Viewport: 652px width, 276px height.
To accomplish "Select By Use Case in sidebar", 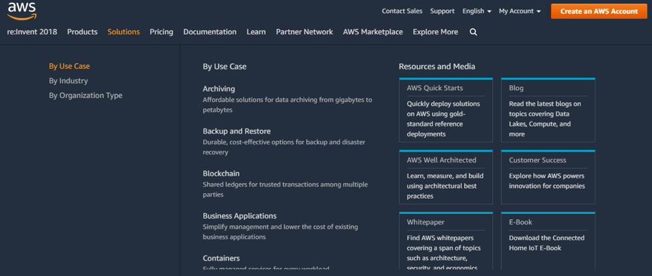I will [x=70, y=66].
